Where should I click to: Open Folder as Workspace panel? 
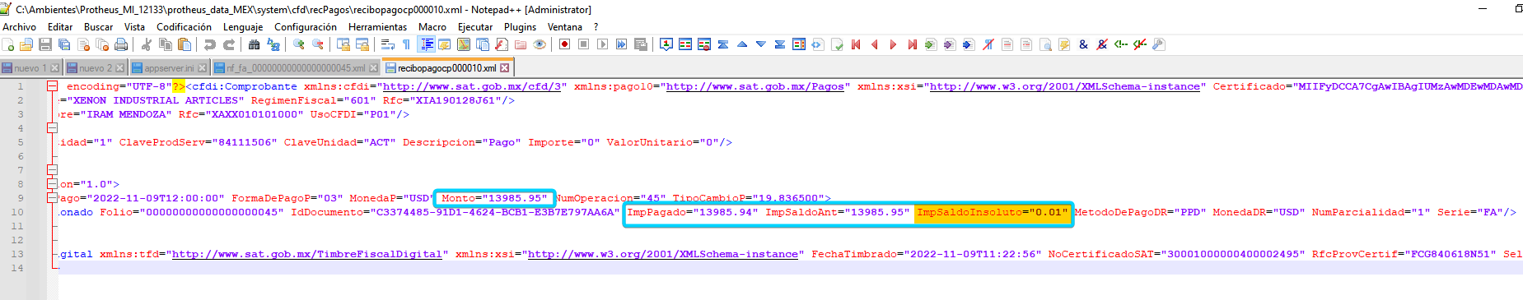(x=521, y=44)
